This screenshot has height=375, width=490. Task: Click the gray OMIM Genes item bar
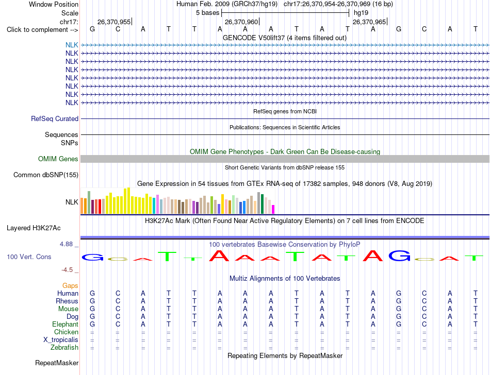click(x=285, y=159)
